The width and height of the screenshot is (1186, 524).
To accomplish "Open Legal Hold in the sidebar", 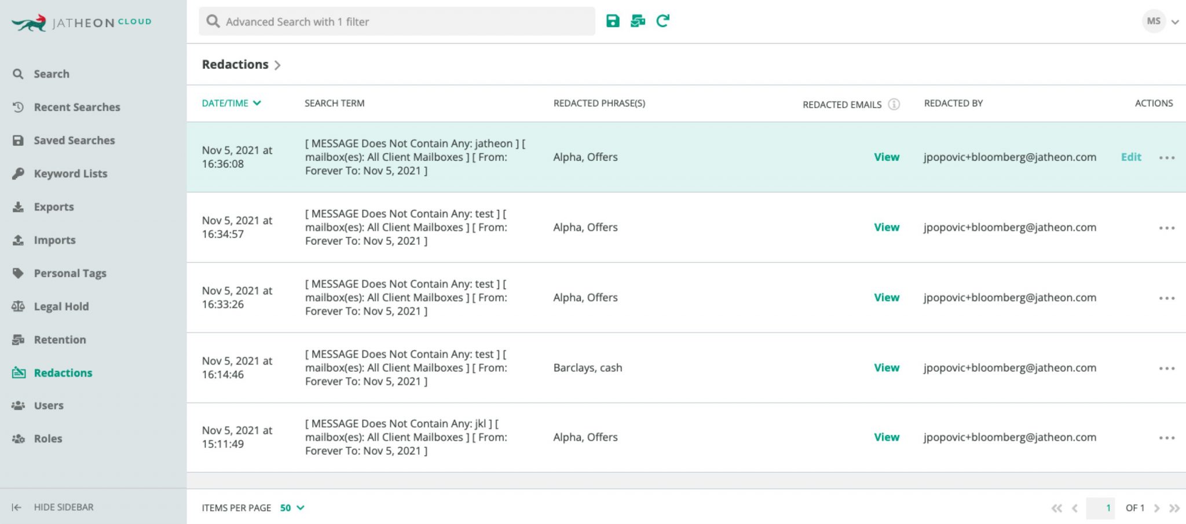I will (61, 307).
